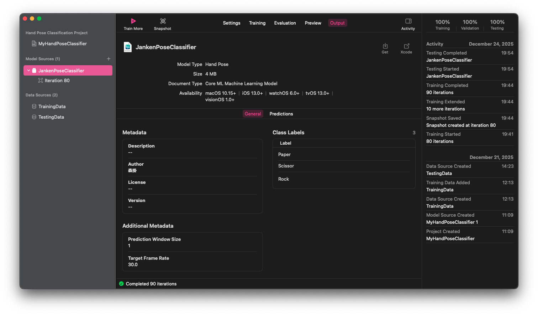This screenshot has height=315, width=538.
Task: Click the License metadata field
Action: point(192,185)
